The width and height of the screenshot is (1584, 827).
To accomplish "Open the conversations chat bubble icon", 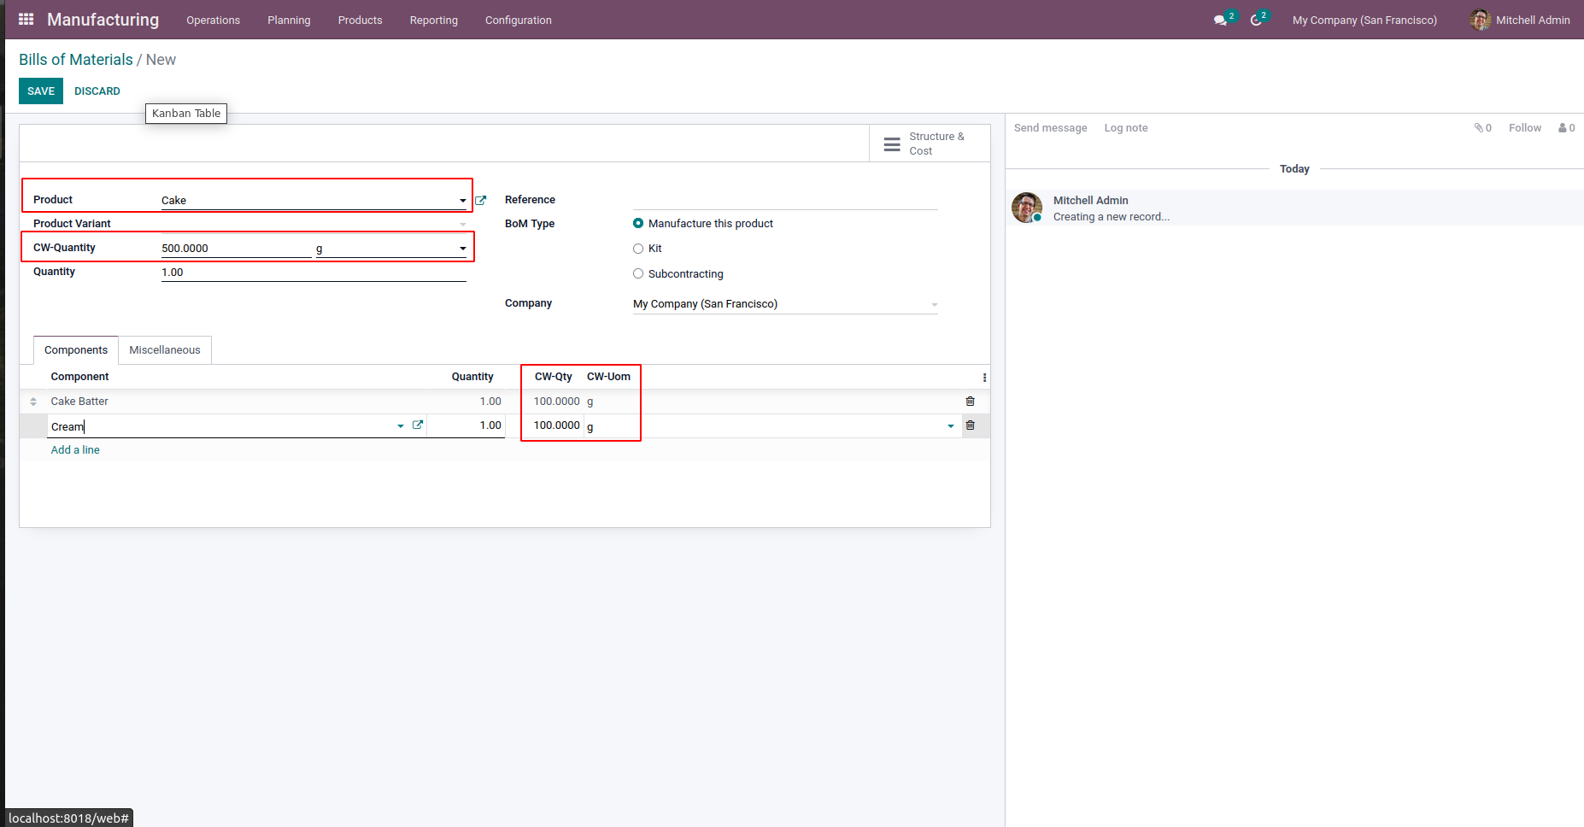I will (x=1220, y=20).
